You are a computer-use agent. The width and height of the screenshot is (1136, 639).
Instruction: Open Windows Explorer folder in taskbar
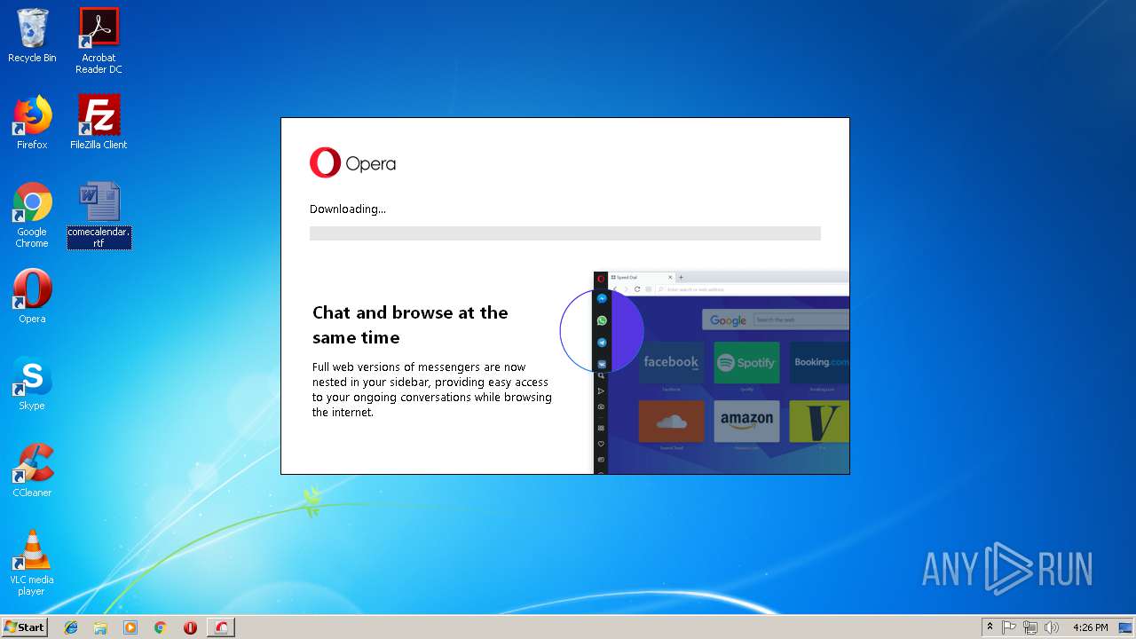pos(100,627)
